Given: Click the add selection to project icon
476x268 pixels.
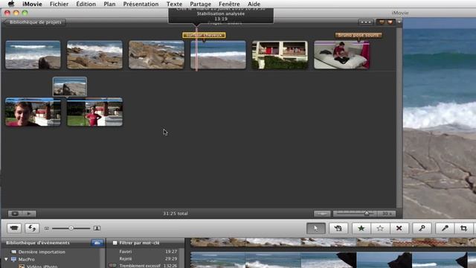Looking at the screenshot, I should 338,229.
